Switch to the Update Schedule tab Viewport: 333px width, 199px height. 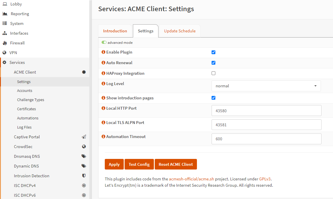coord(180,31)
